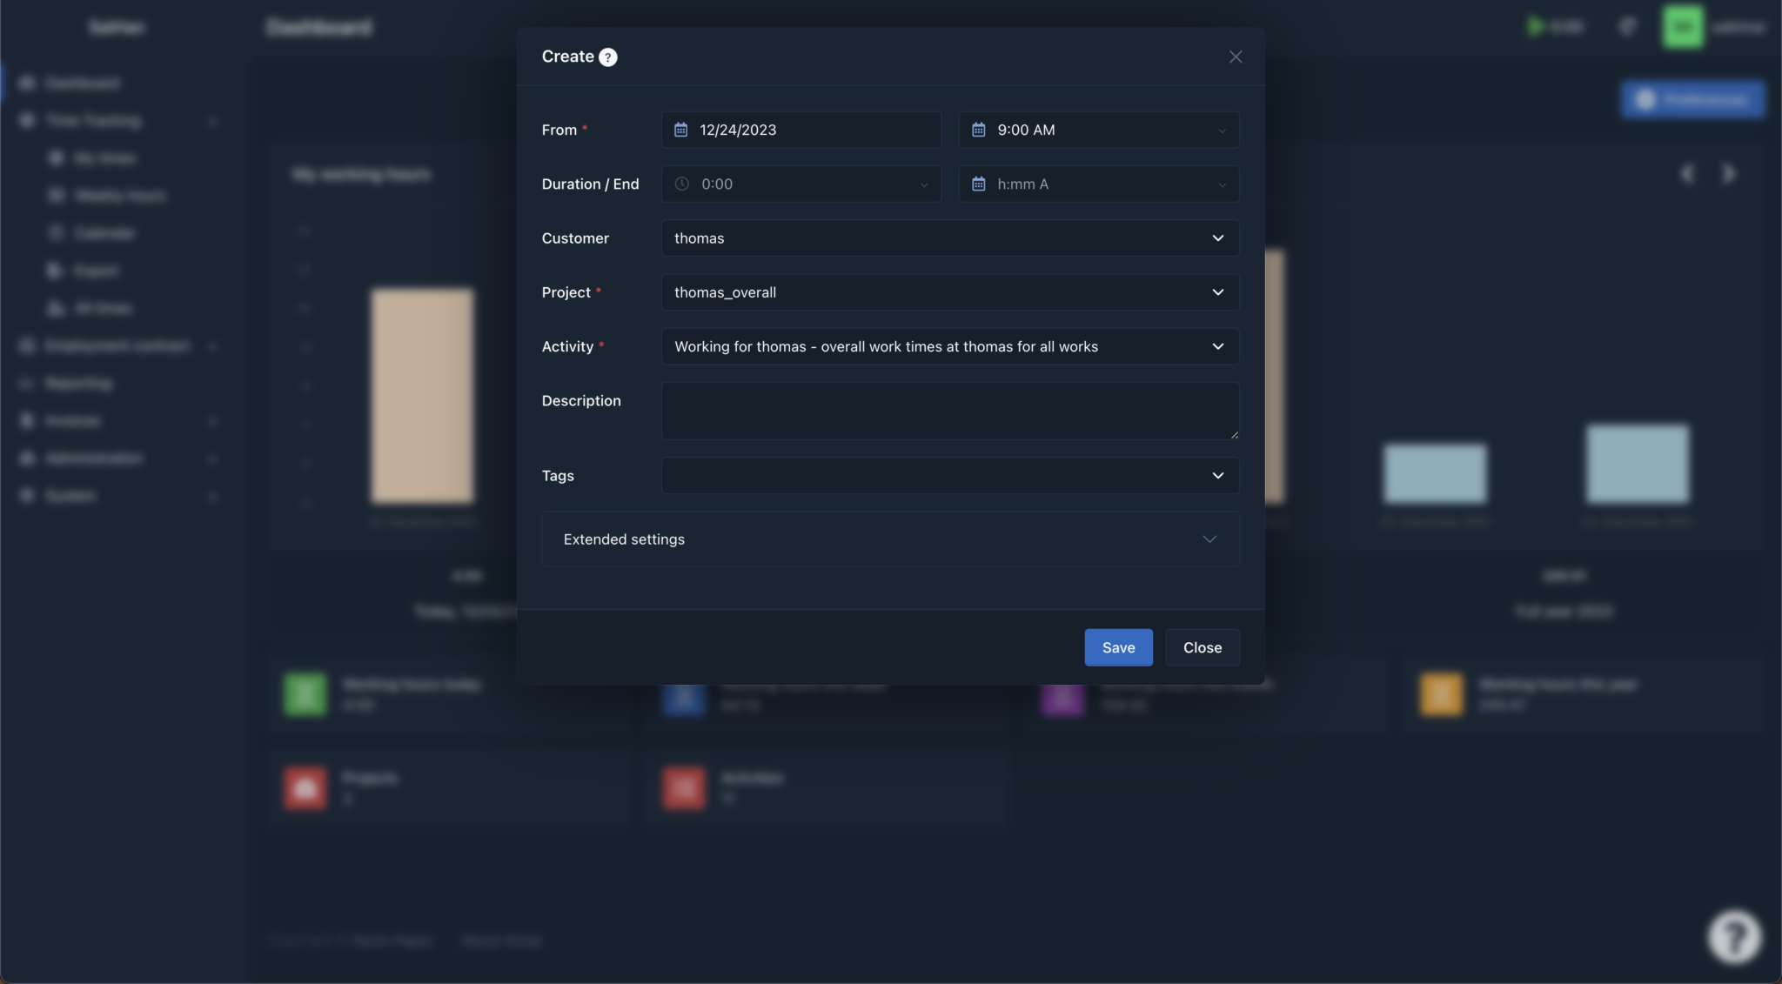Open the Administration section in the sidebar

94,458
